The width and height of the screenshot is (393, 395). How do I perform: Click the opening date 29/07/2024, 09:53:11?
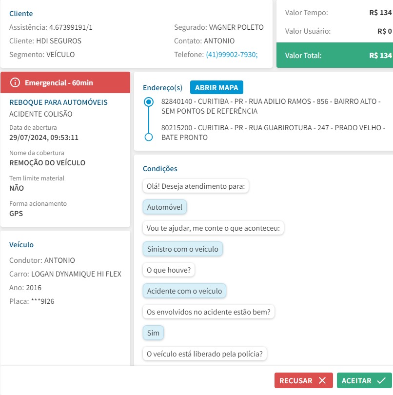pyautogui.click(x=44, y=138)
